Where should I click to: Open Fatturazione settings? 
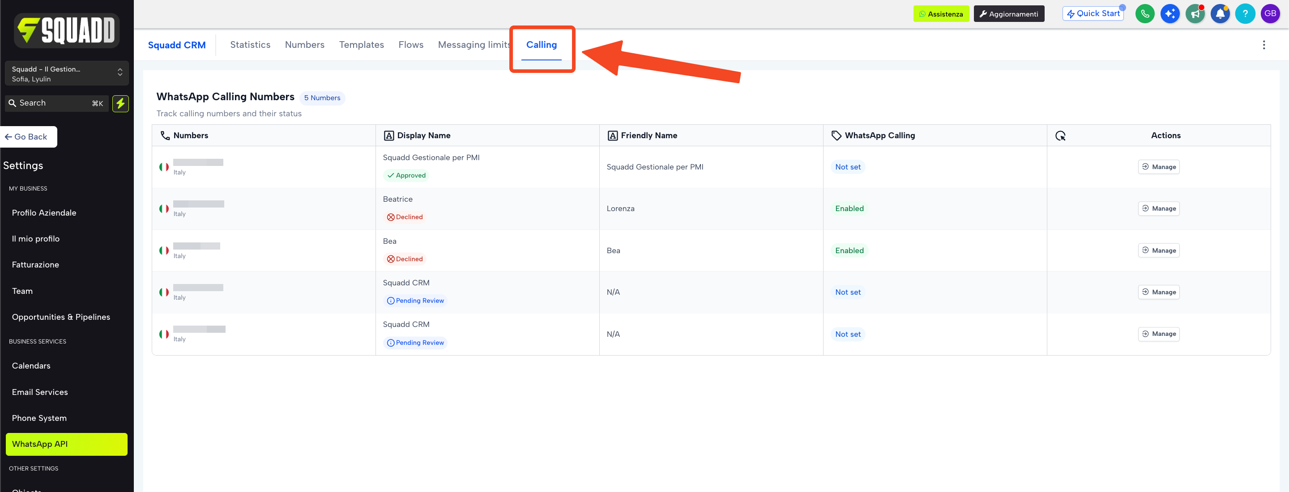[35, 265]
